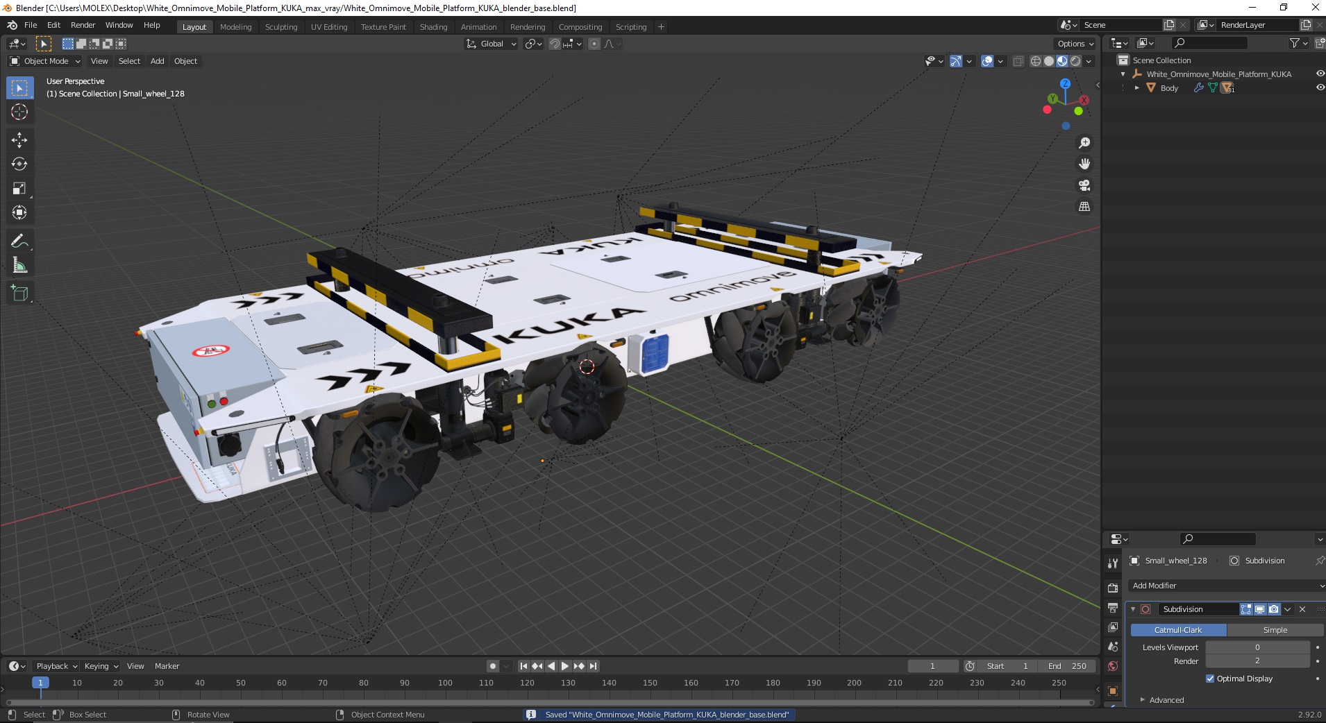Hide White_Omnimove_Mobile_Platform_KUKA with the eye icon
Screen dimensions: 1326x723
(1320, 74)
